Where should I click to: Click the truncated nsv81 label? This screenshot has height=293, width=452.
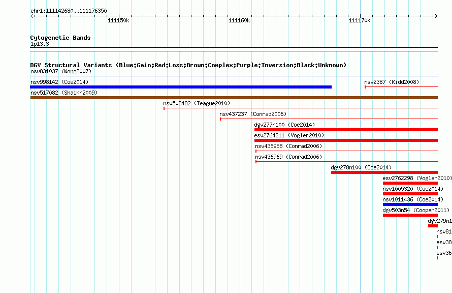(444, 231)
